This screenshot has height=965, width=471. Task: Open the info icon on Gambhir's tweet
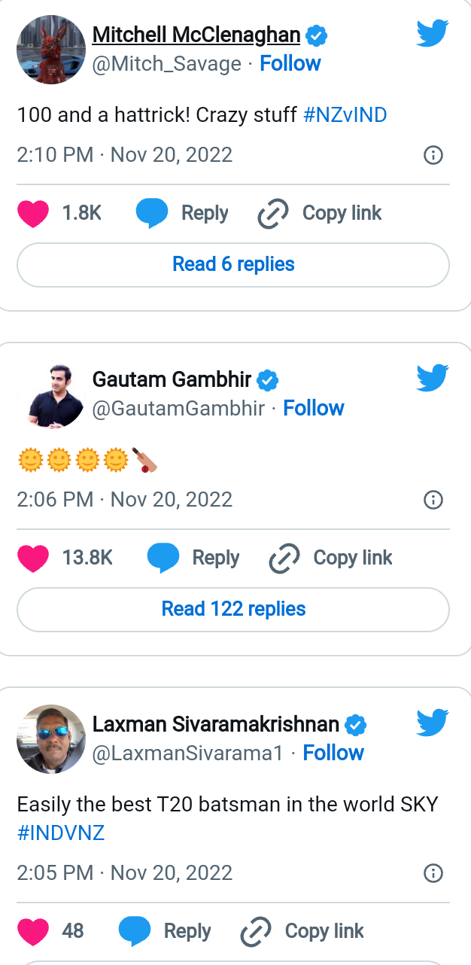(433, 501)
